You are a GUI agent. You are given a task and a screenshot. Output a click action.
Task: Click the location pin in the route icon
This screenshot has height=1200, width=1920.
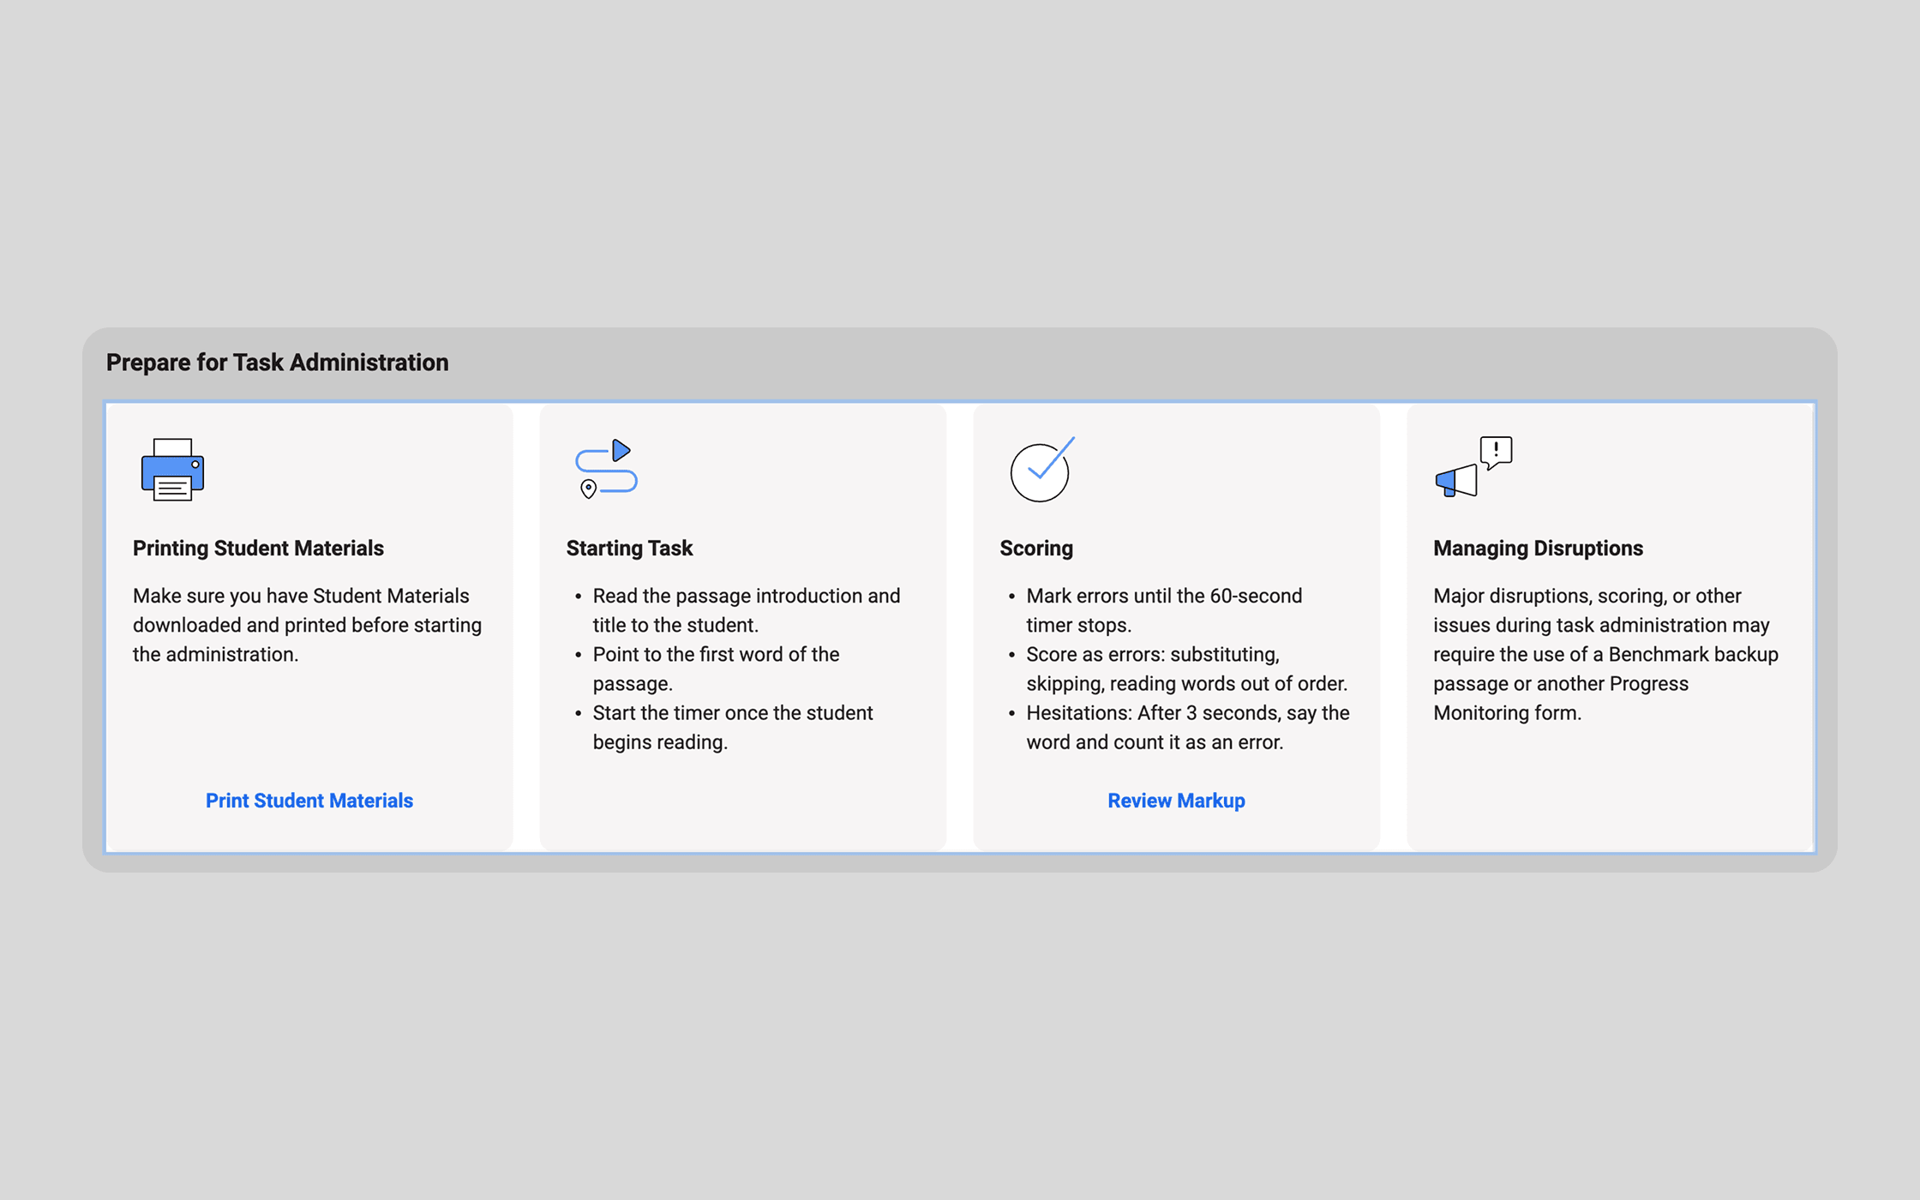click(x=588, y=490)
